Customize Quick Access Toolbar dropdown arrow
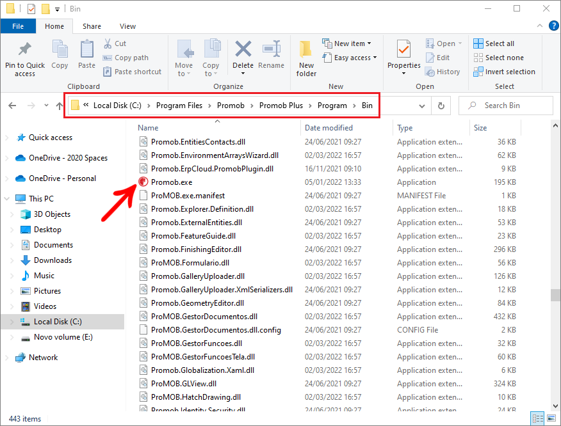561x426 pixels. (57, 10)
